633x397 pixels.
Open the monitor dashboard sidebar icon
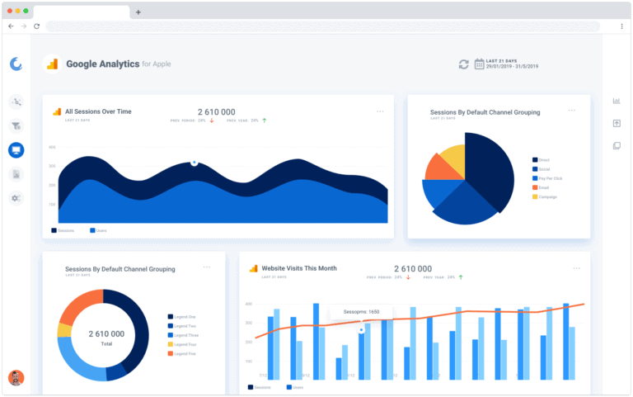point(16,150)
